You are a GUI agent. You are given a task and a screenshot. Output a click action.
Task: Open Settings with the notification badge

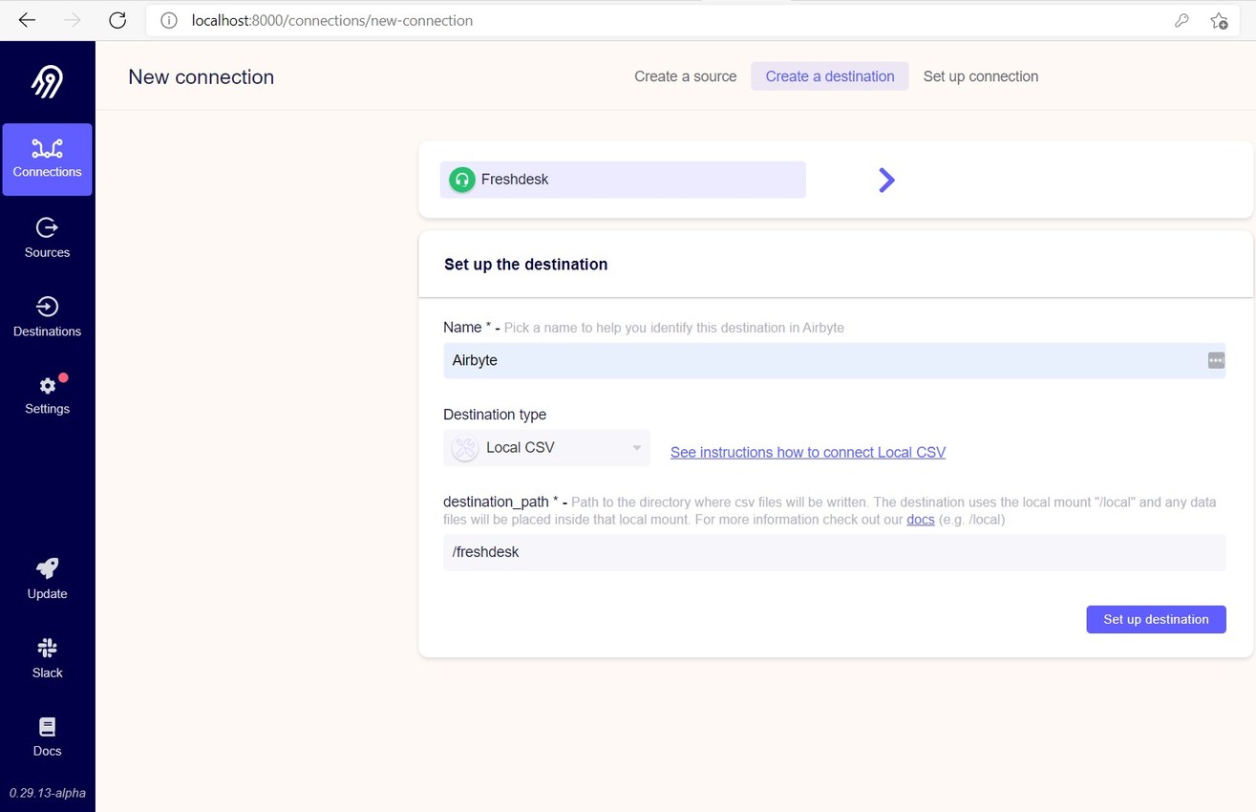click(x=47, y=395)
